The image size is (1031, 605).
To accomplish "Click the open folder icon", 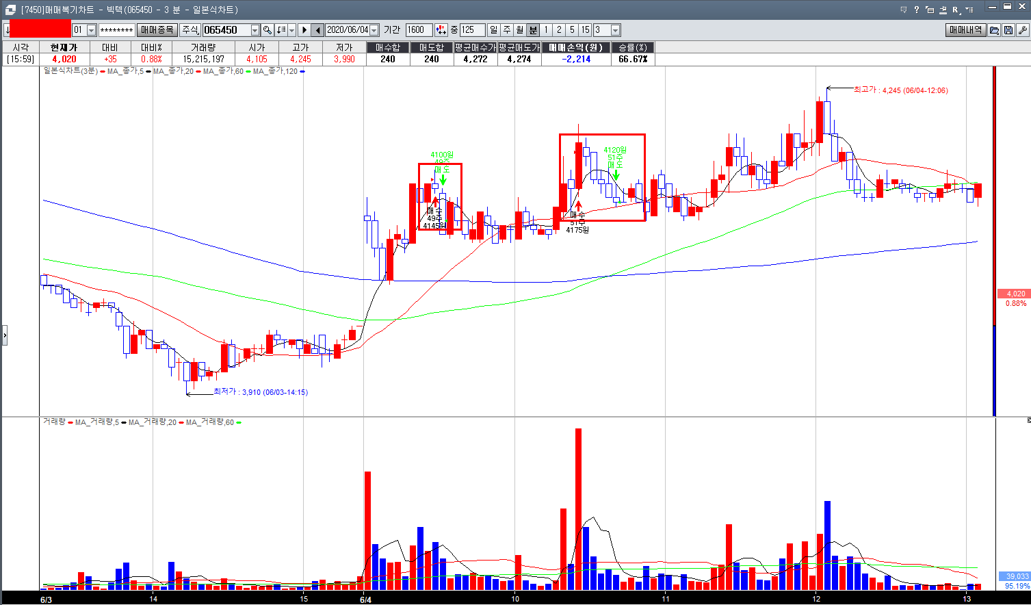I will [995, 30].
